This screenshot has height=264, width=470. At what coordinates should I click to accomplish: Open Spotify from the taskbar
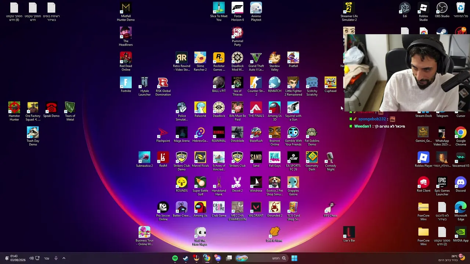(x=175, y=258)
